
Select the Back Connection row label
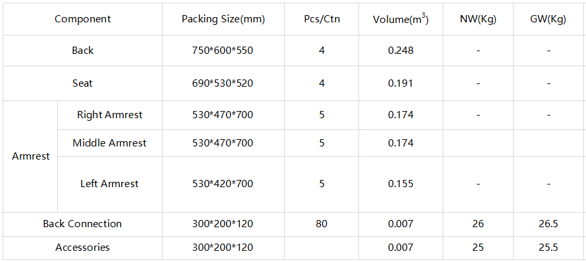(83, 225)
